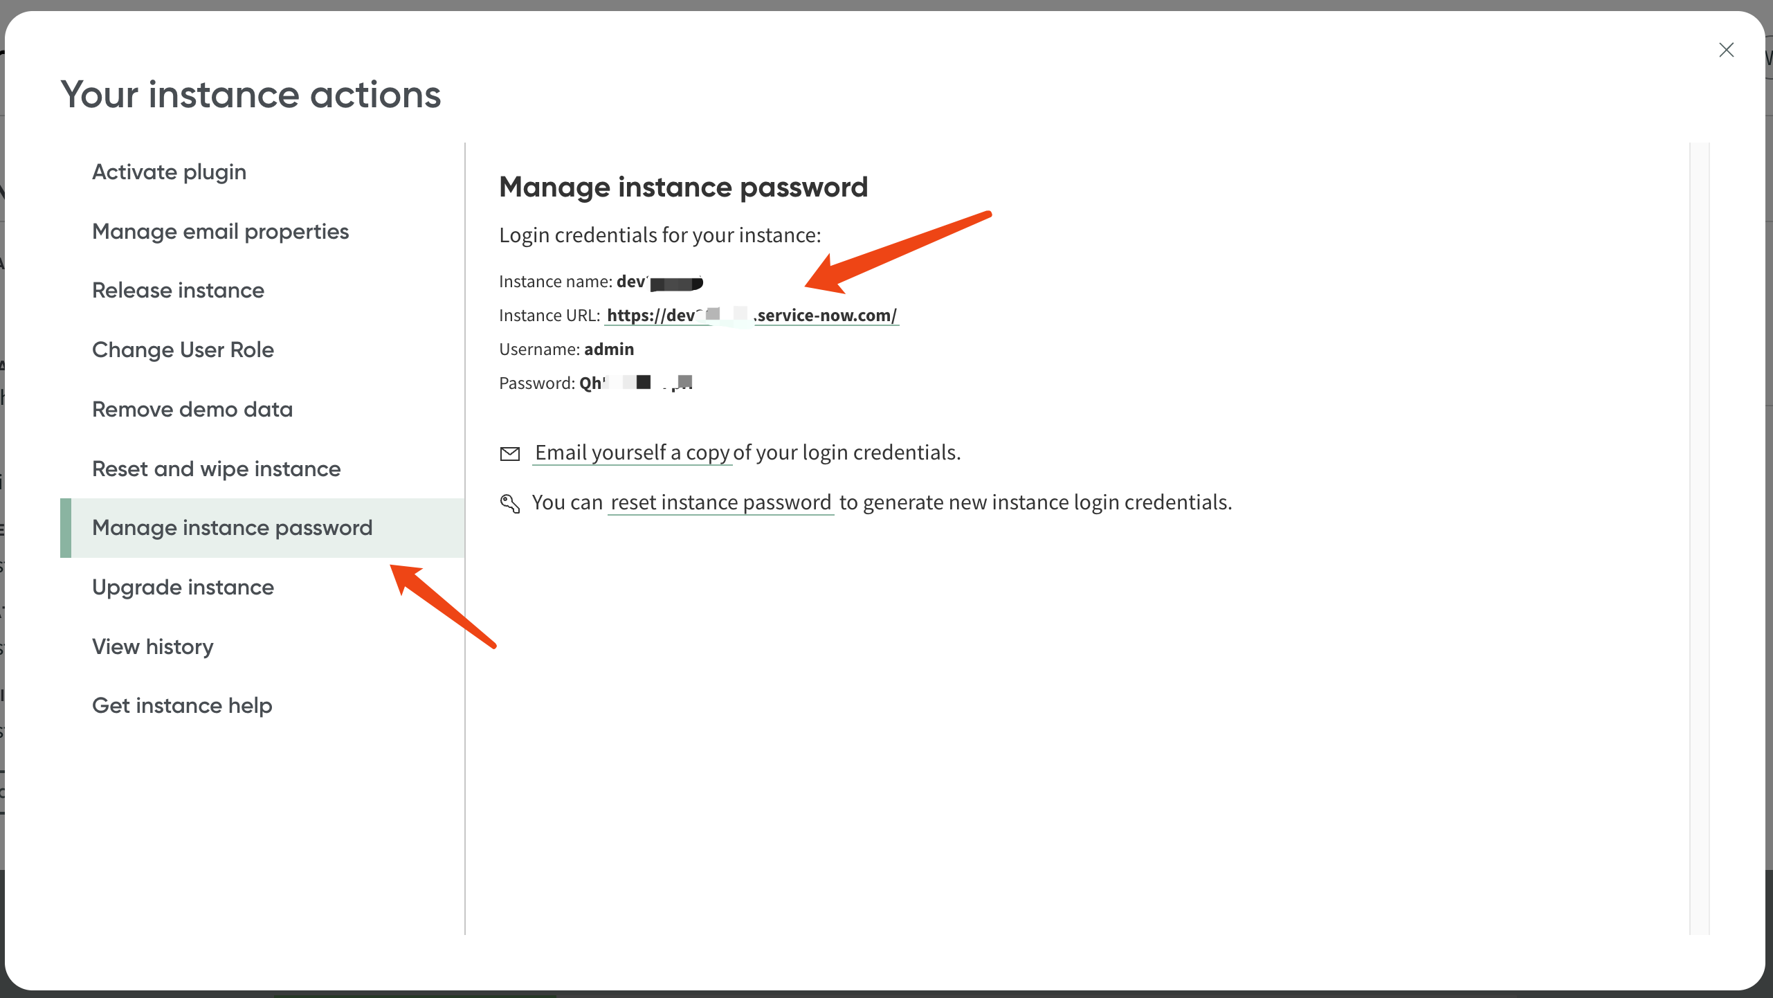This screenshot has height=998, width=1773.
Task: Choose Reset and wipe instance
Action: tap(216, 469)
